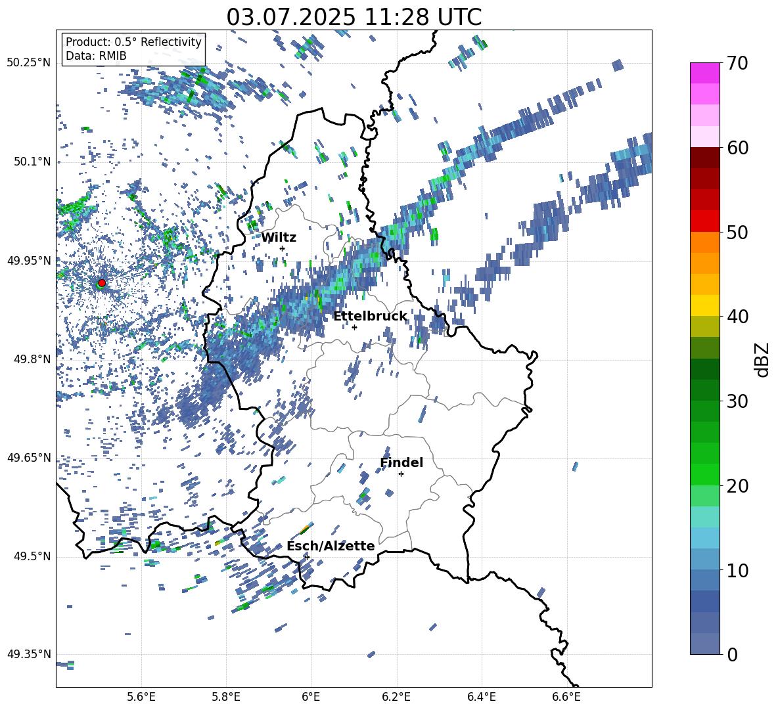The width and height of the screenshot is (778, 710).
Task: Click the Esch/Alzette city label
Action: coord(331,546)
